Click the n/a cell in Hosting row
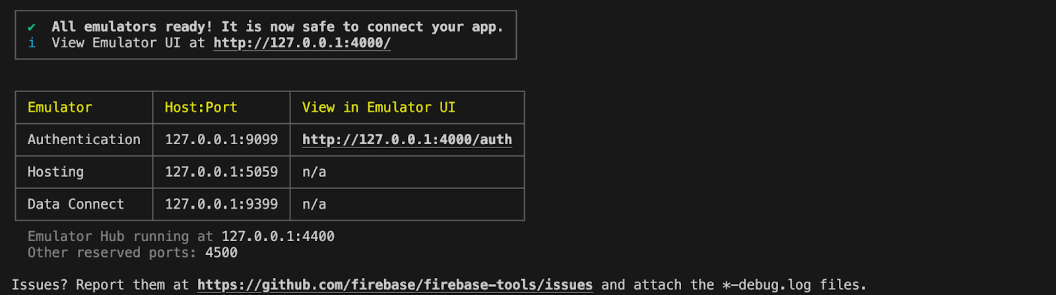 [314, 172]
